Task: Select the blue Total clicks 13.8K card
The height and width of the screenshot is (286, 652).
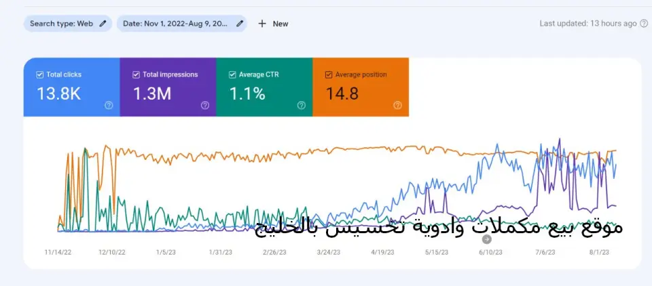Action: [x=71, y=87]
